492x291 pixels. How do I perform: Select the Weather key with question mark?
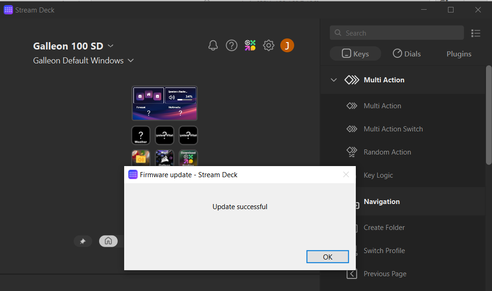point(140,135)
